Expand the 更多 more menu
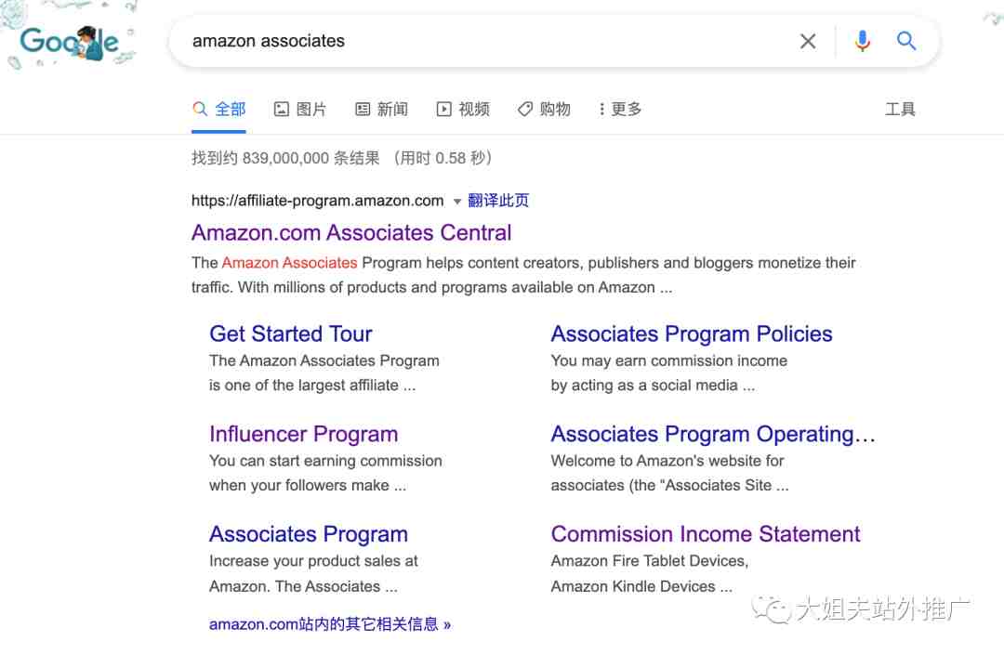The height and width of the screenshot is (654, 1004). [x=620, y=109]
